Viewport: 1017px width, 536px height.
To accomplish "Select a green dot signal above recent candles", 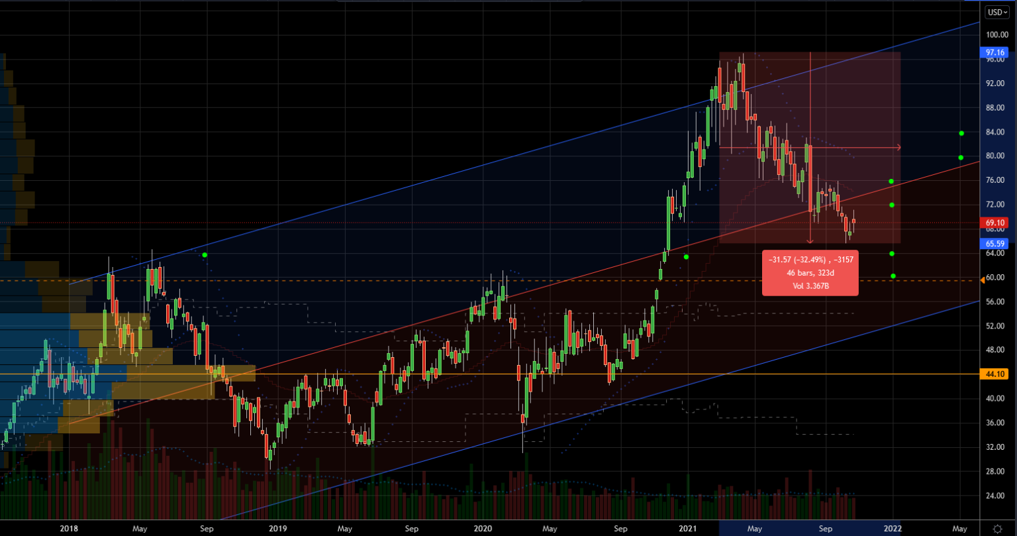I will coord(892,180).
